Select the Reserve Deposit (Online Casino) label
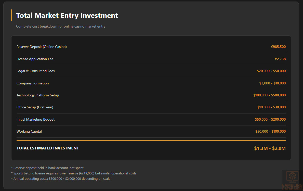 [x=42, y=47]
